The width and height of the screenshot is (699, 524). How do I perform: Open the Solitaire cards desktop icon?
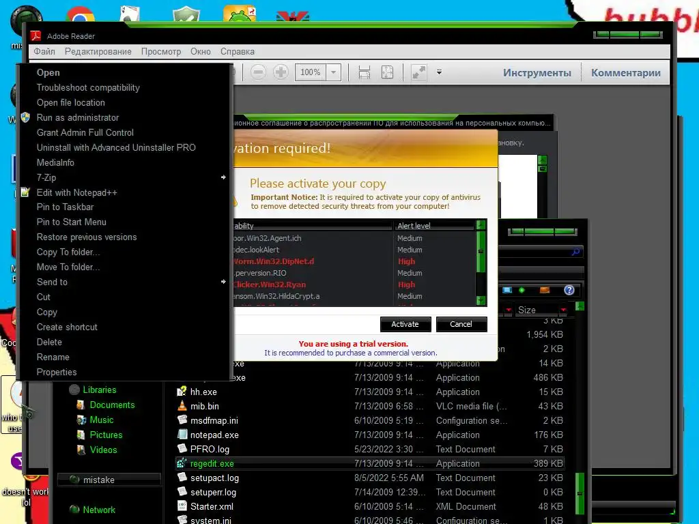(130, 14)
